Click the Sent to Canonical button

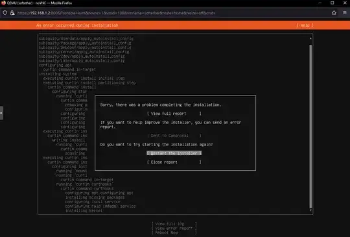(174, 136)
